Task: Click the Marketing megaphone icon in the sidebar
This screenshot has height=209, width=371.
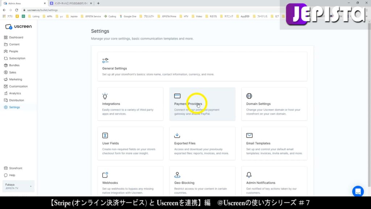Action: click(x=6, y=79)
